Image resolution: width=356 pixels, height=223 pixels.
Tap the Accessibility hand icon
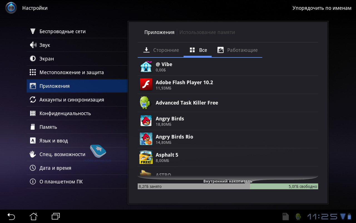click(33, 154)
